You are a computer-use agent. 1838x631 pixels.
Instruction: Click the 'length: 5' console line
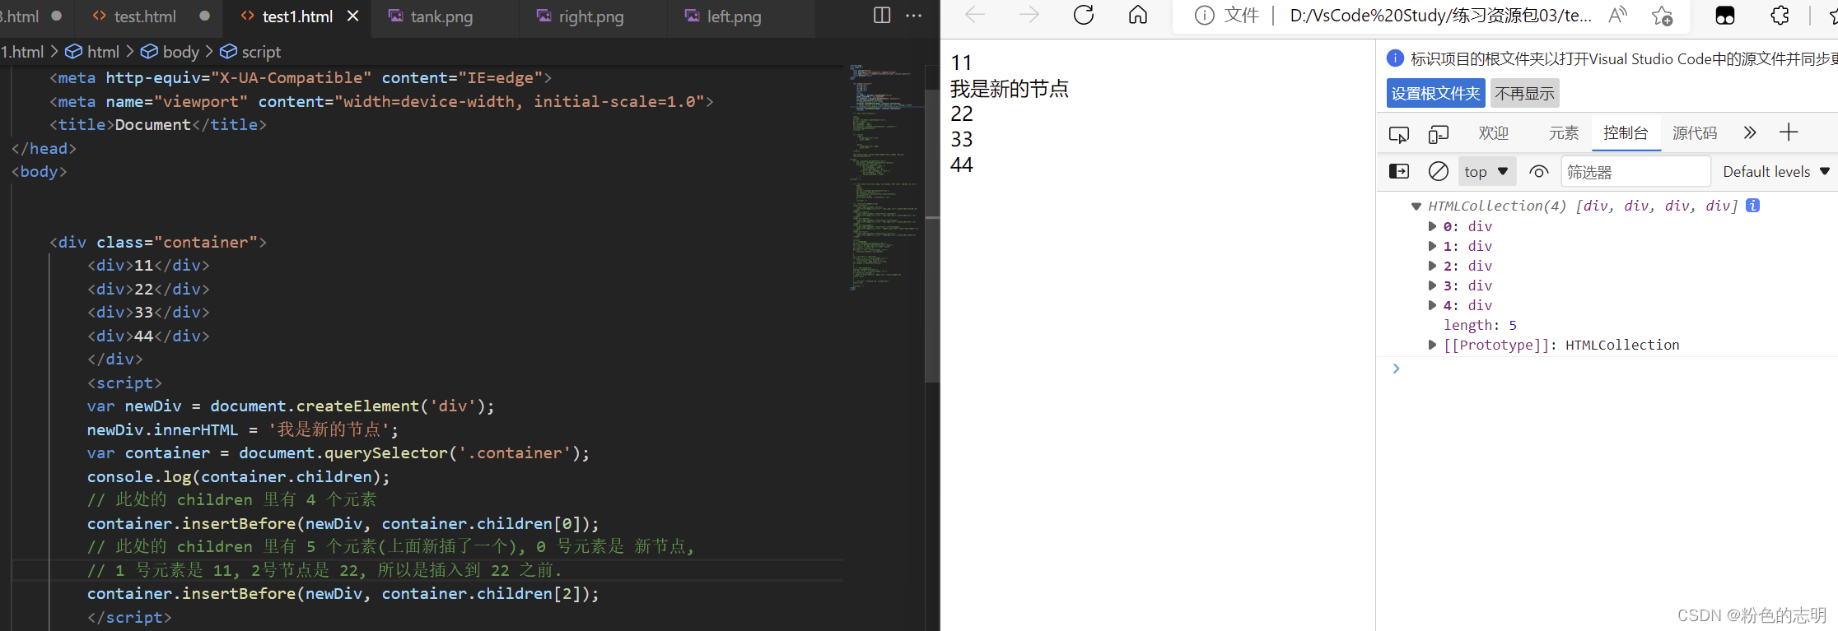(1480, 325)
